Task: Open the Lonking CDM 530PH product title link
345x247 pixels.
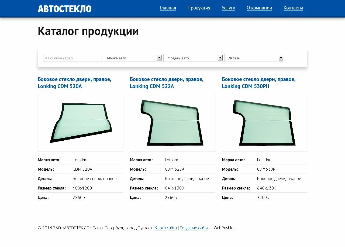Action: 259,83
